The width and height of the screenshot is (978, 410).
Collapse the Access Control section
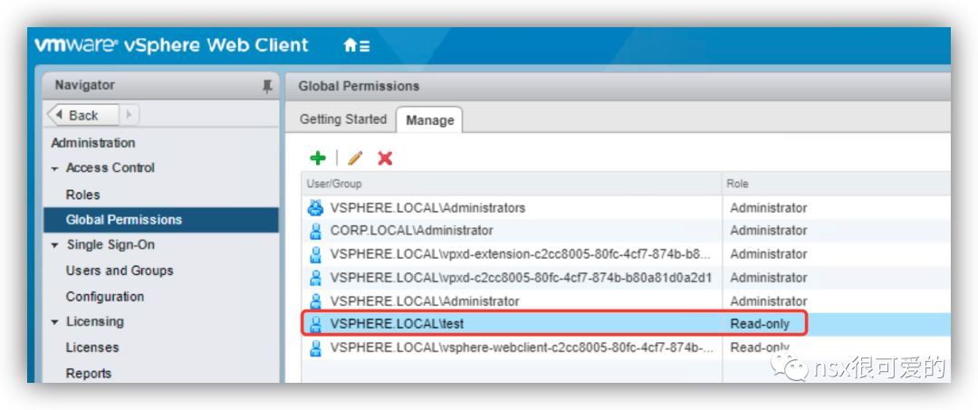tap(55, 169)
